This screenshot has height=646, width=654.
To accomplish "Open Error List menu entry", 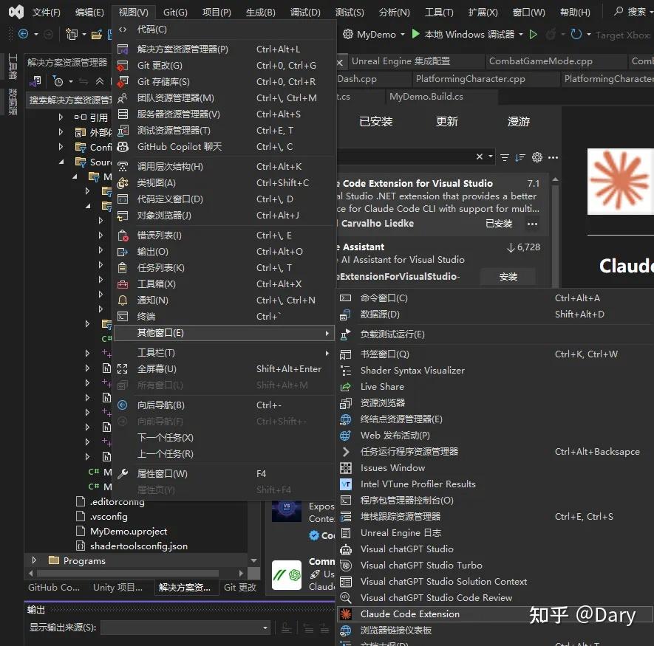I will click(x=225, y=236).
